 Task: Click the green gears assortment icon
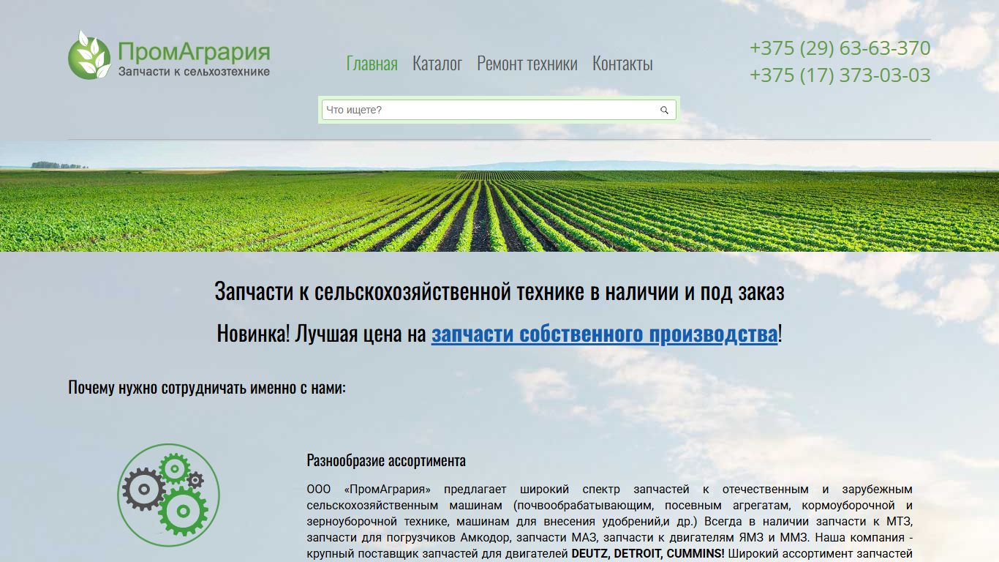168,495
